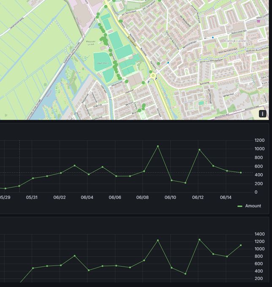Select the 06/13 point in upper chart
This screenshot has width=272, height=287.
pos(213,166)
